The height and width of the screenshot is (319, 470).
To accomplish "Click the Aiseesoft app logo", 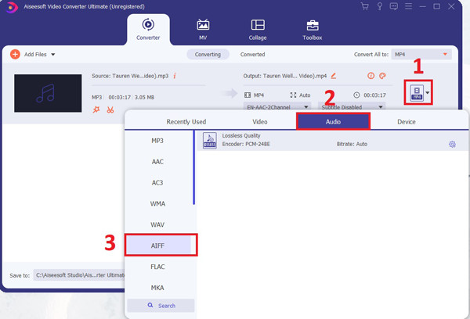I will point(12,7).
